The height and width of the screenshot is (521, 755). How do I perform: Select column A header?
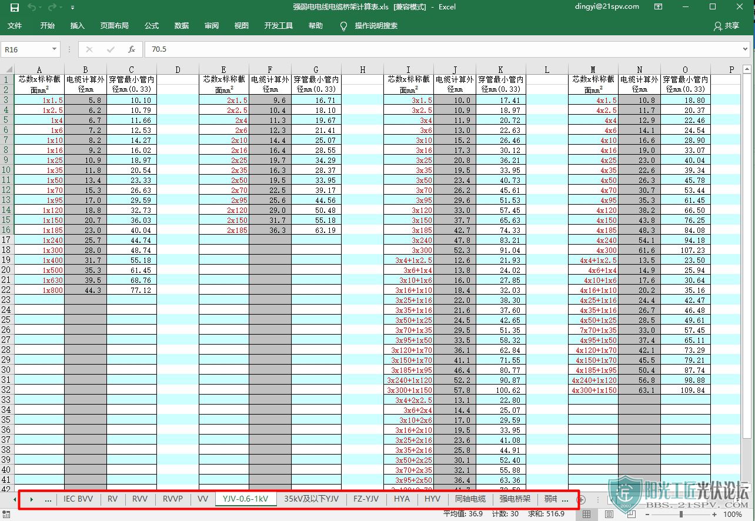click(39, 69)
